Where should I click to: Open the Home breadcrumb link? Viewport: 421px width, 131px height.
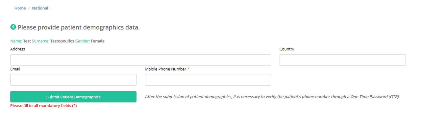pos(20,8)
